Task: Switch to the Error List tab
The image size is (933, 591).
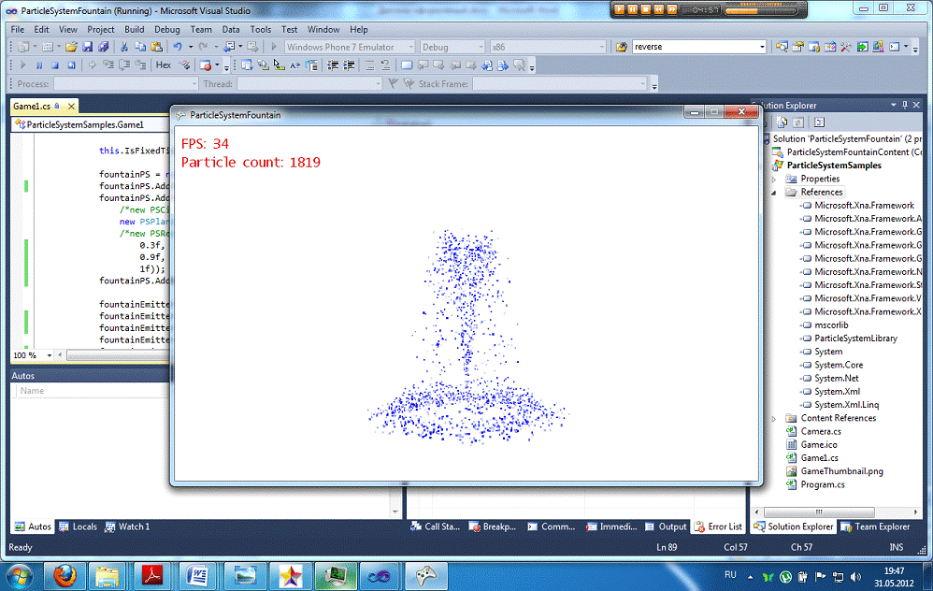Action: [719, 526]
